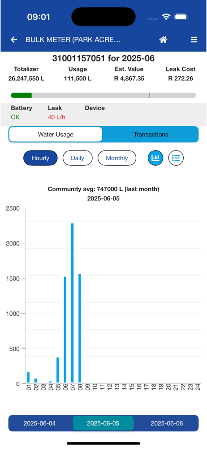Image resolution: width=207 pixels, height=449 pixels.
Task: Tap the chart bar for hour 06
Action: (65, 330)
